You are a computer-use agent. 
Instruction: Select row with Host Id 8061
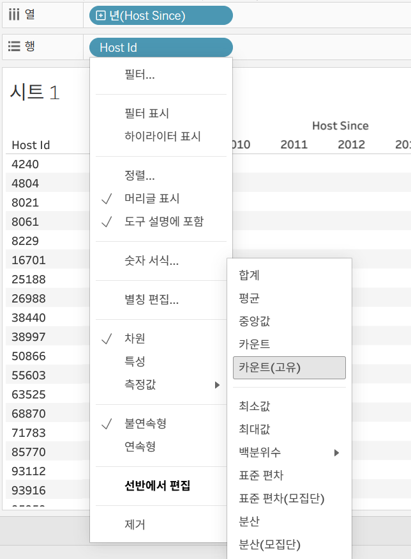click(x=25, y=222)
